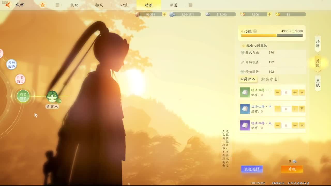Click the 最大气血 value 576
This screenshot has height=186, width=331.
tap(271, 53)
